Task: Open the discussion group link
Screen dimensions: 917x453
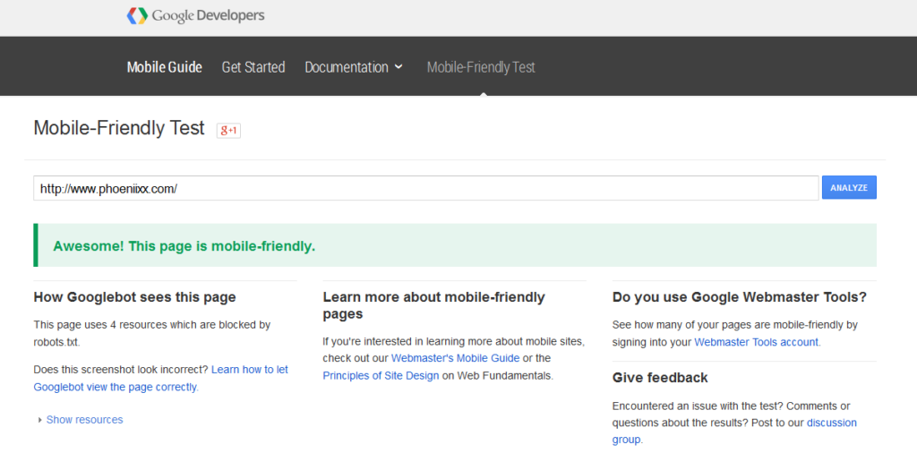Action: [734, 431]
